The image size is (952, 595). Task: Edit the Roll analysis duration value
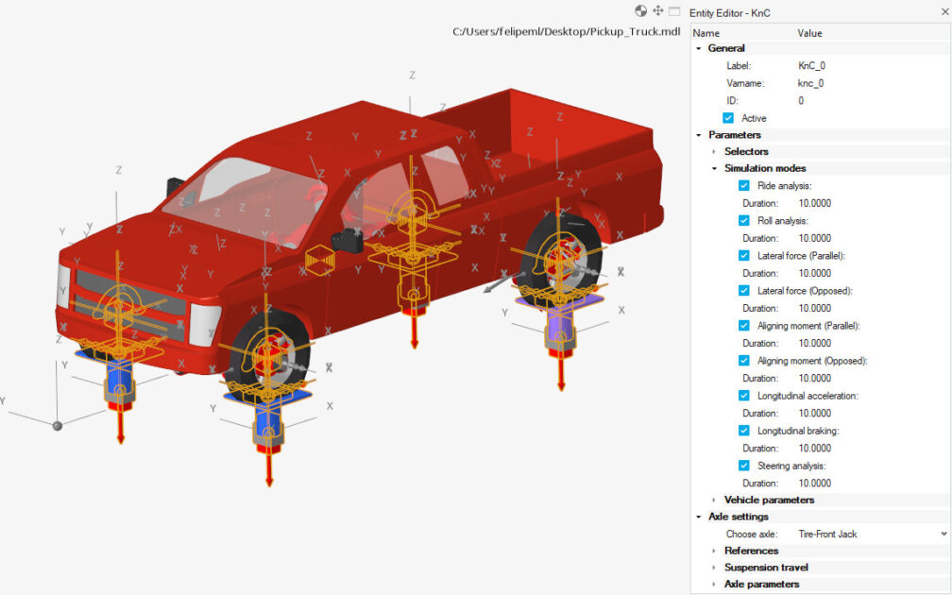(815, 238)
